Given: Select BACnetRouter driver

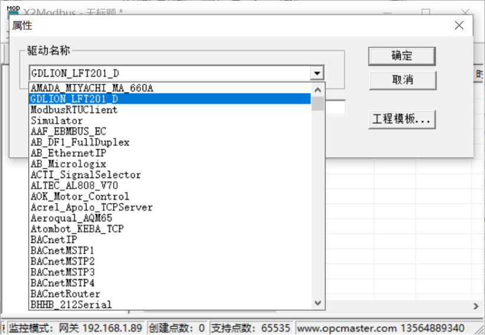Looking at the screenshot, I should [170, 294].
